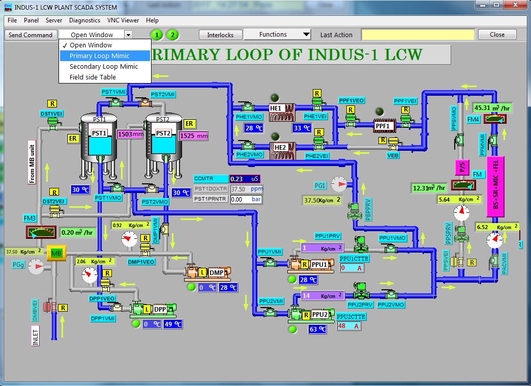Click the magenta P/S block
Screen dimensions: 531x386
(x=462, y=167)
